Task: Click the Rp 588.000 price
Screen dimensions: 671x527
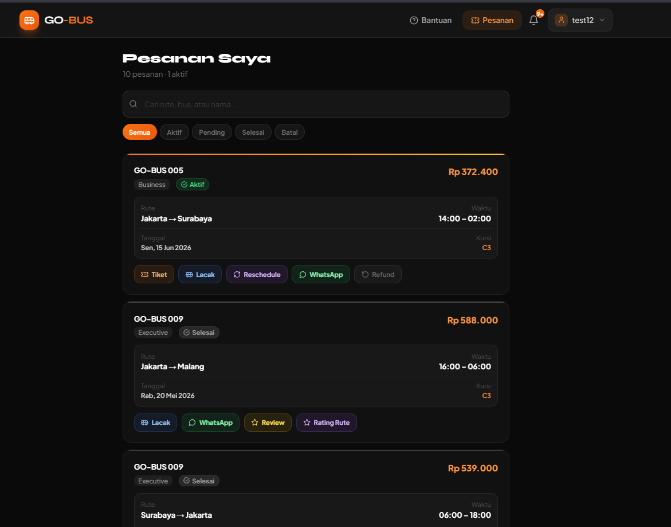Action: pyautogui.click(x=472, y=320)
